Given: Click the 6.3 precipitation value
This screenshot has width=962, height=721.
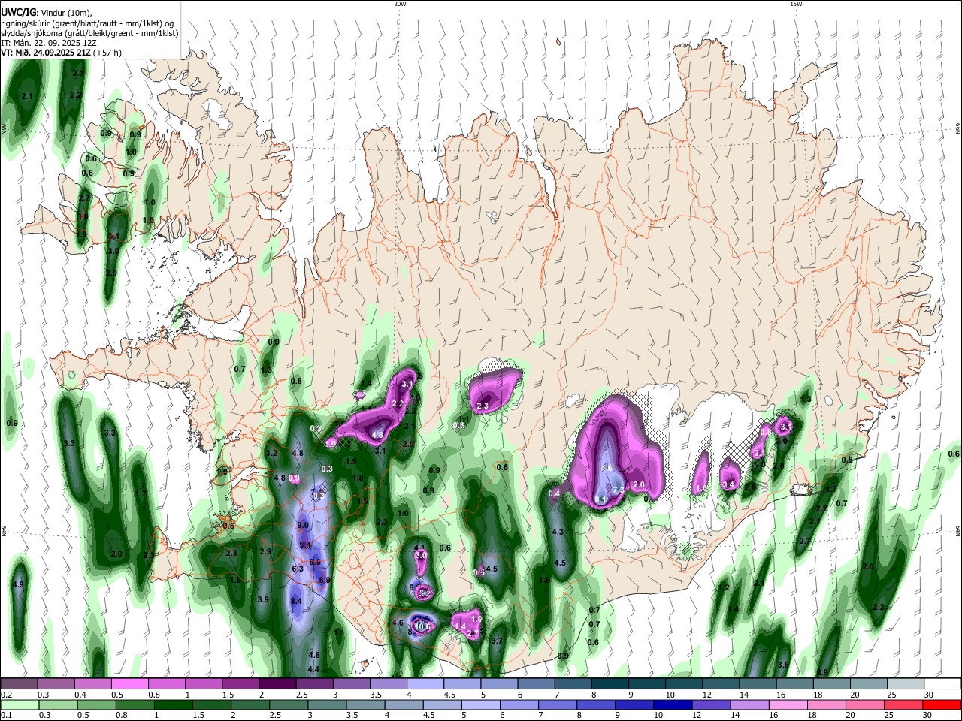Looking at the screenshot, I should coord(298,569).
